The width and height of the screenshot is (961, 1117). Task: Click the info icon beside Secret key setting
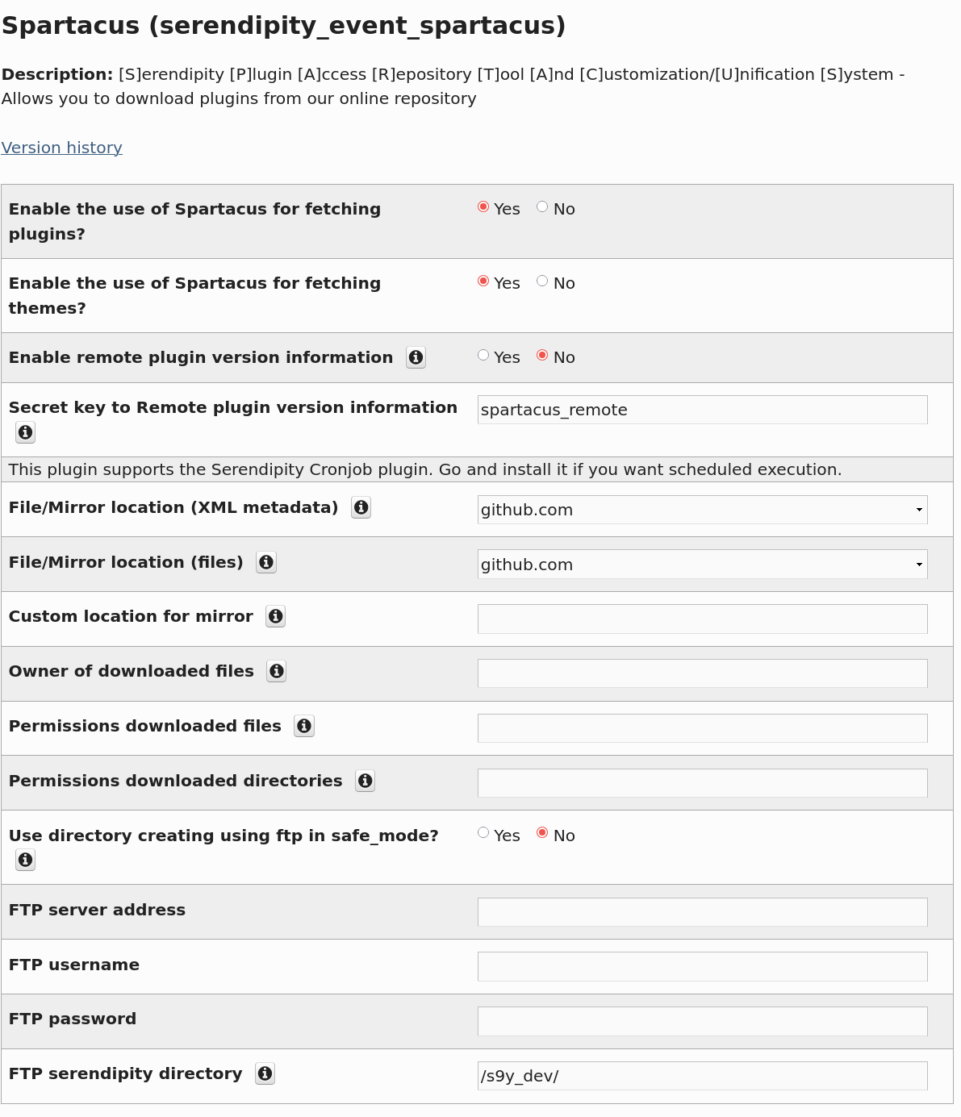(25, 432)
